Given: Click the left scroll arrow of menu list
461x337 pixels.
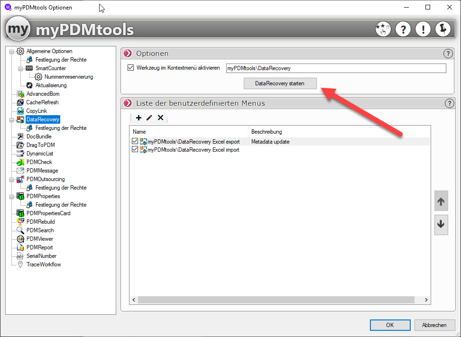Looking at the screenshot, I should pyautogui.click(x=134, y=300).
